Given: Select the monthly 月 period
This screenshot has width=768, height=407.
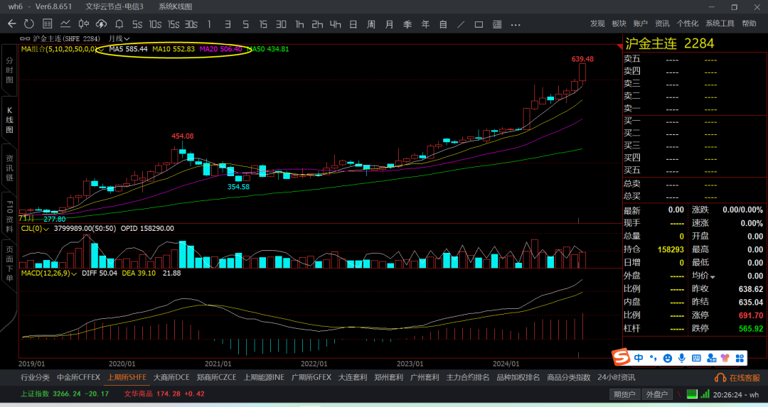Looking at the screenshot, I should click(x=389, y=24).
